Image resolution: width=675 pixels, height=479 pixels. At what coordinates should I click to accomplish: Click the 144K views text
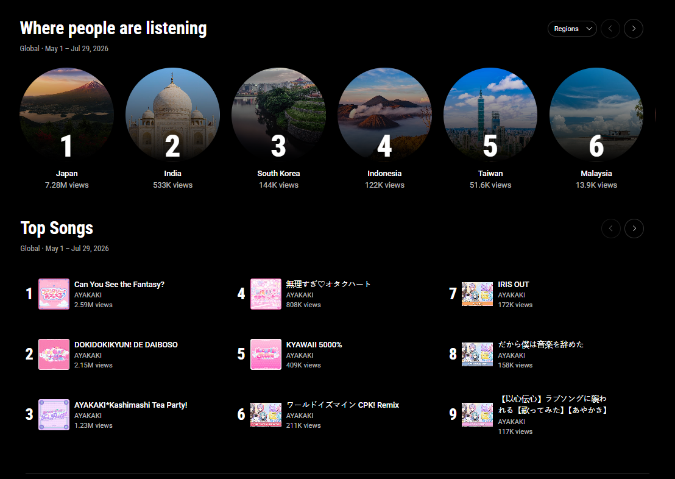click(278, 185)
